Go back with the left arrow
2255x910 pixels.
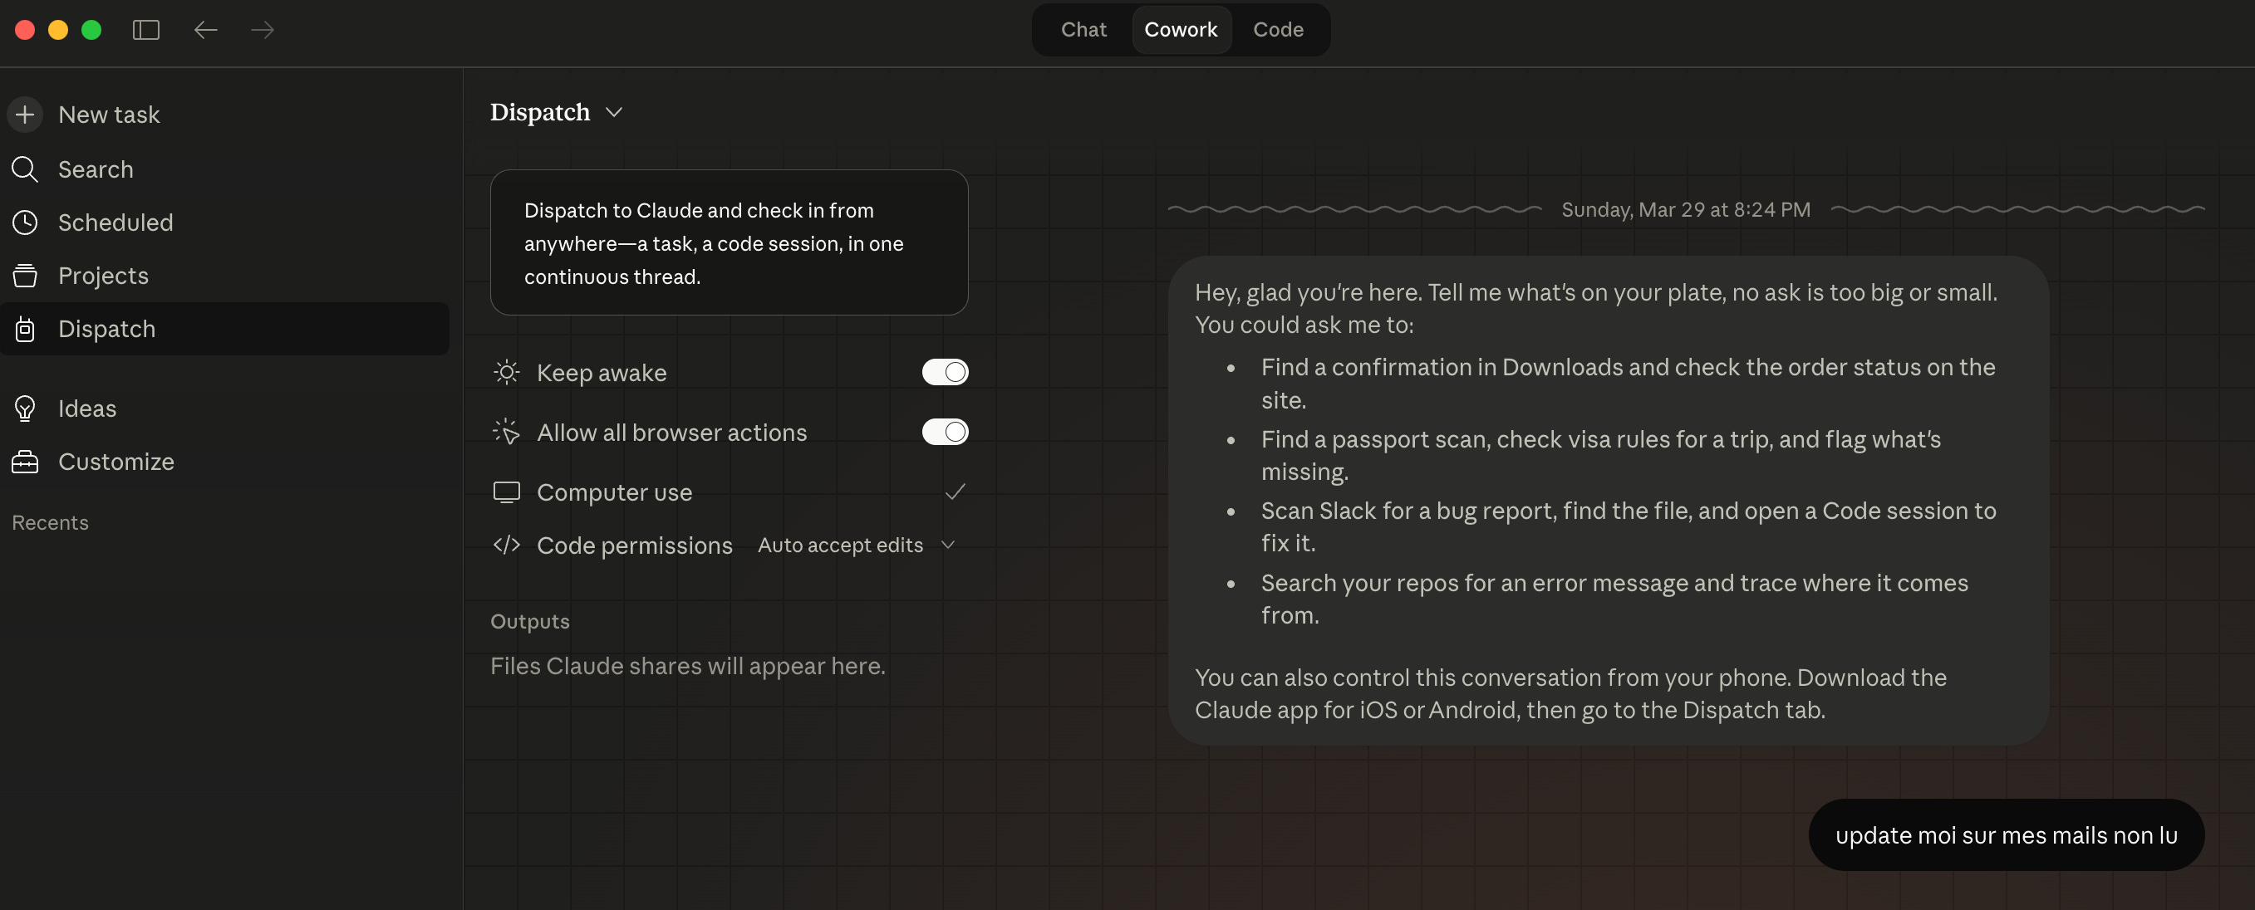tap(206, 30)
